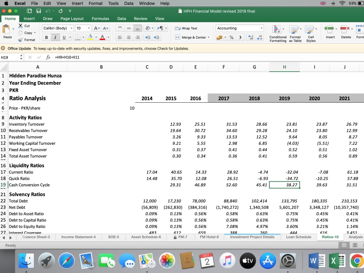Image resolution: width=364 pixels, height=273 pixels.
Task: Align text left icon
Action: (x=120, y=37)
